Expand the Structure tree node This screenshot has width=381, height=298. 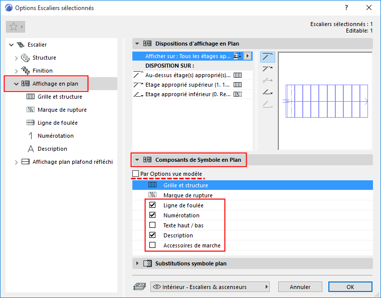click(16, 58)
